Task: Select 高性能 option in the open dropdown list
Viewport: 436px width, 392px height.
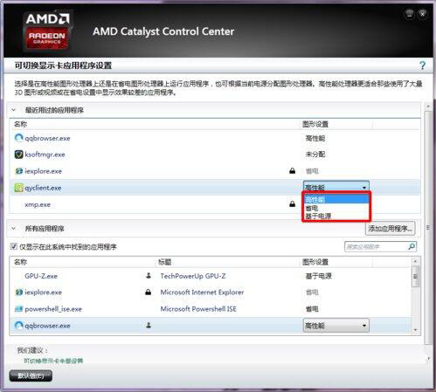Action: click(336, 199)
